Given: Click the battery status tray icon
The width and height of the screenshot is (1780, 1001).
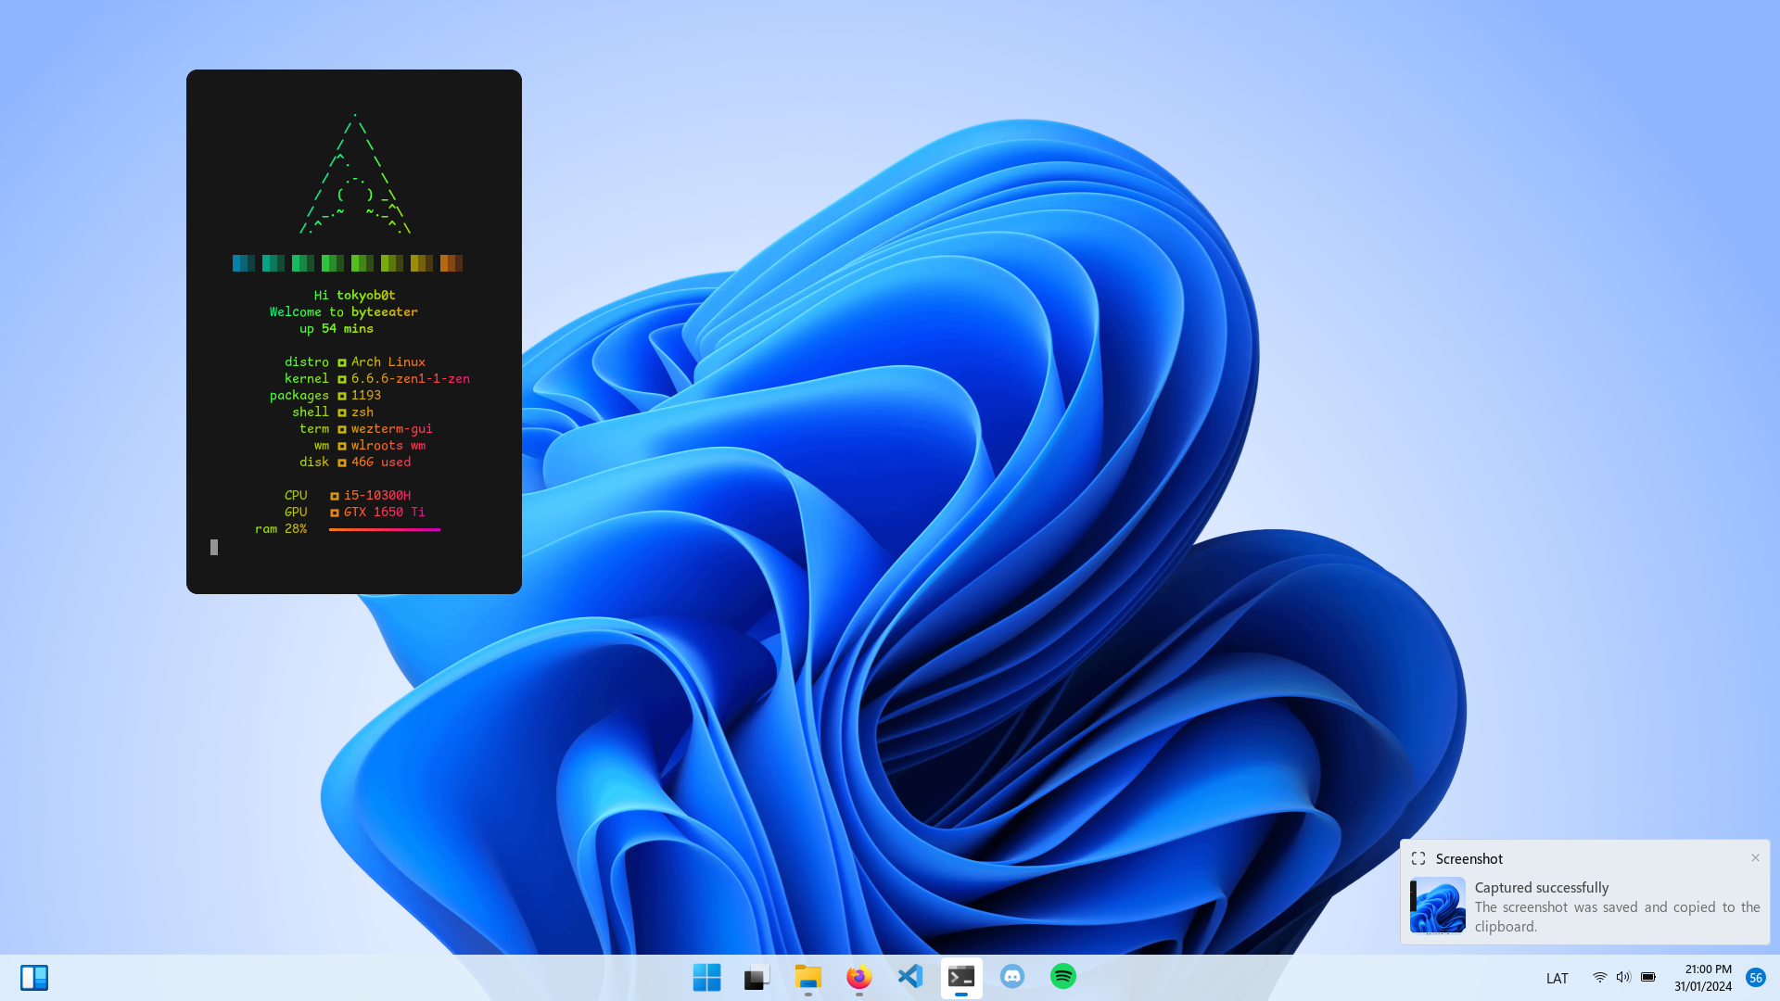Looking at the screenshot, I should [1648, 978].
